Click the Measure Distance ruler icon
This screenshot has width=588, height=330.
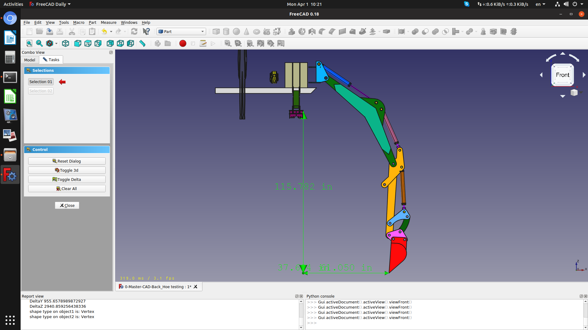(x=142, y=43)
